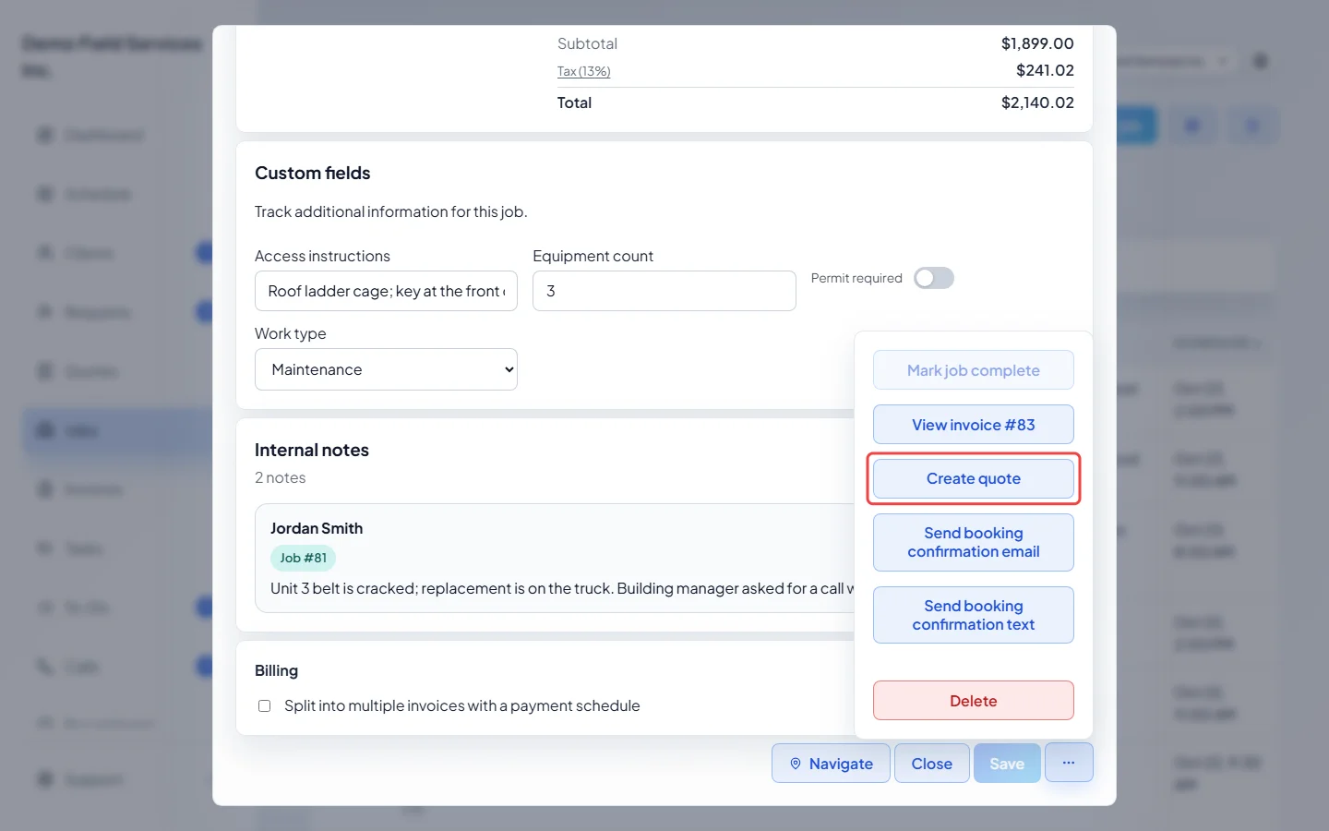Click the Navigate button with pin icon
Screen dimensions: 1329x831
[x=831, y=764]
